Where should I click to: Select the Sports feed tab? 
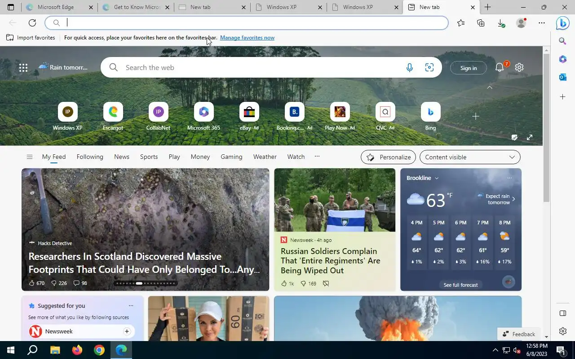tap(149, 157)
